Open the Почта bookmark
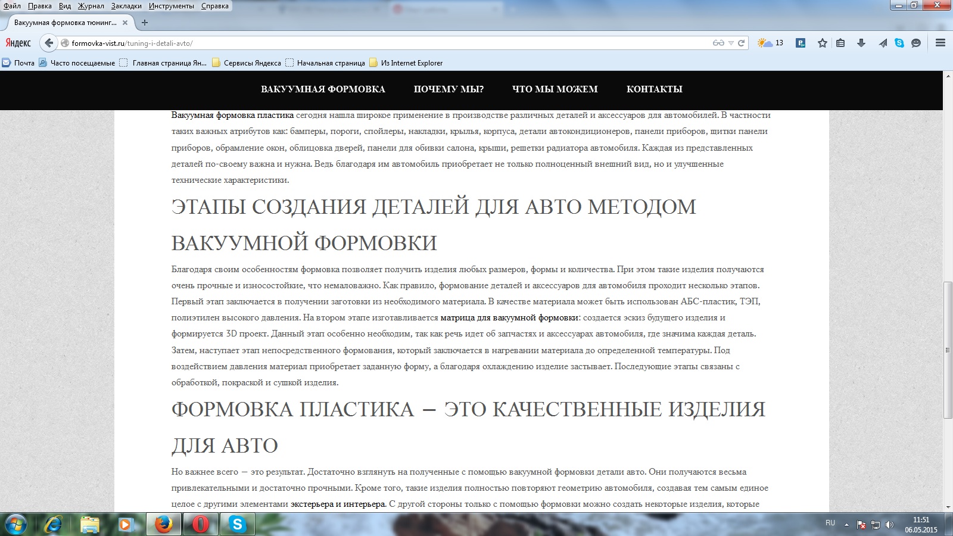The width and height of the screenshot is (953, 536). (18, 63)
